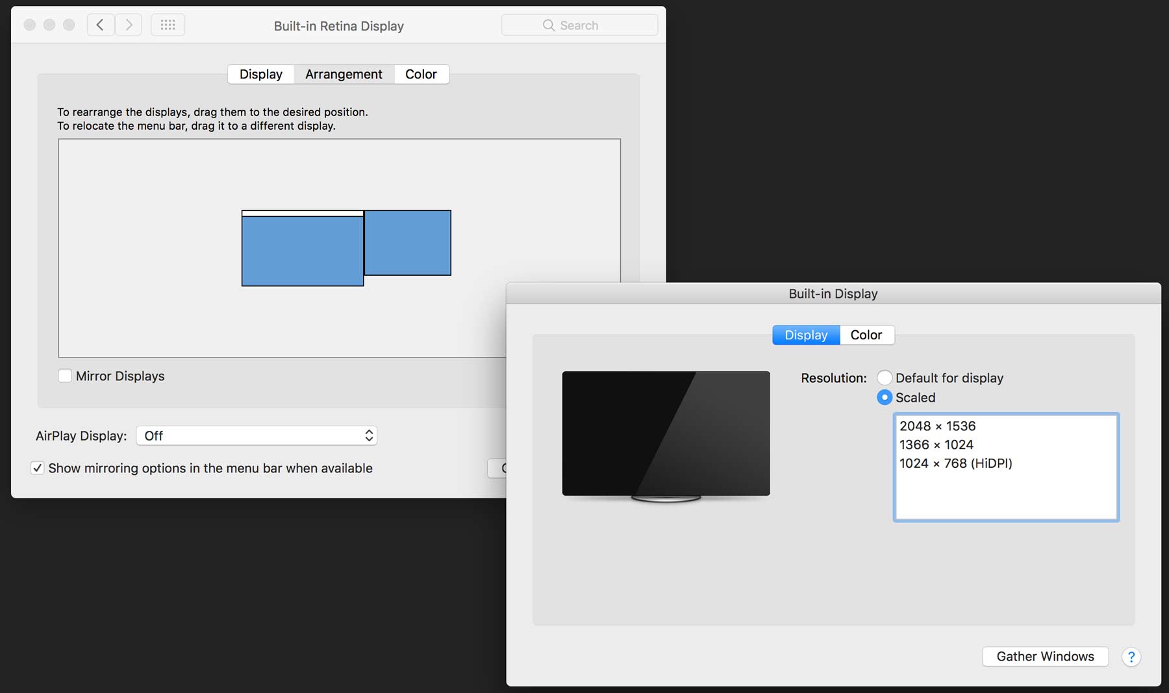The height and width of the screenshot is (693, 1169).
Task: Go back with the left chevron button
Action: pos(101,25)
